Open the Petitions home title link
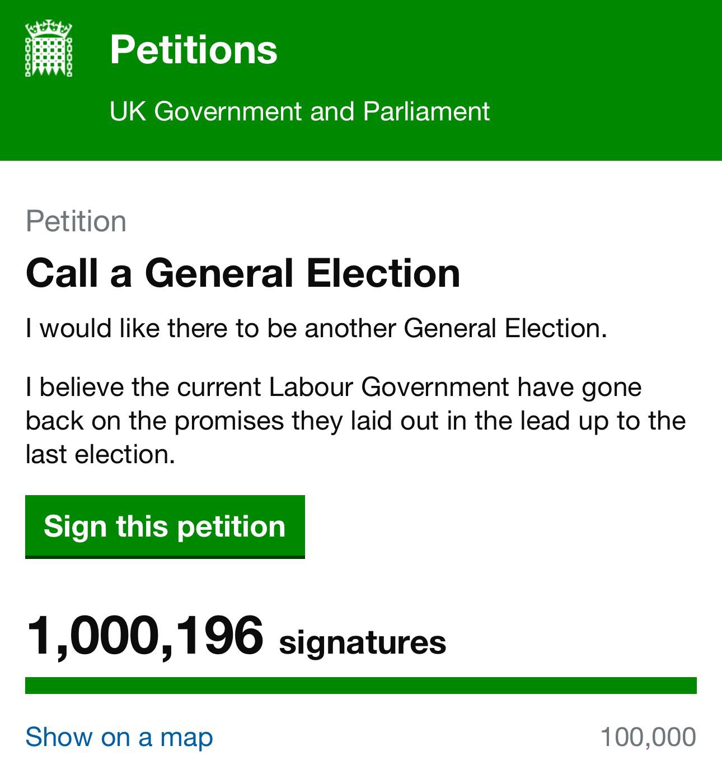Screen dimensions: 722x783 point(194,50)
